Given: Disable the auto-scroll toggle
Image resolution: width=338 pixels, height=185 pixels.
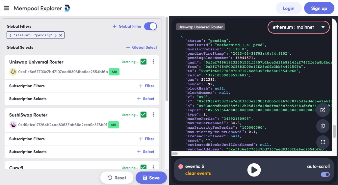Looking at the screenshot, I should 325,174.
